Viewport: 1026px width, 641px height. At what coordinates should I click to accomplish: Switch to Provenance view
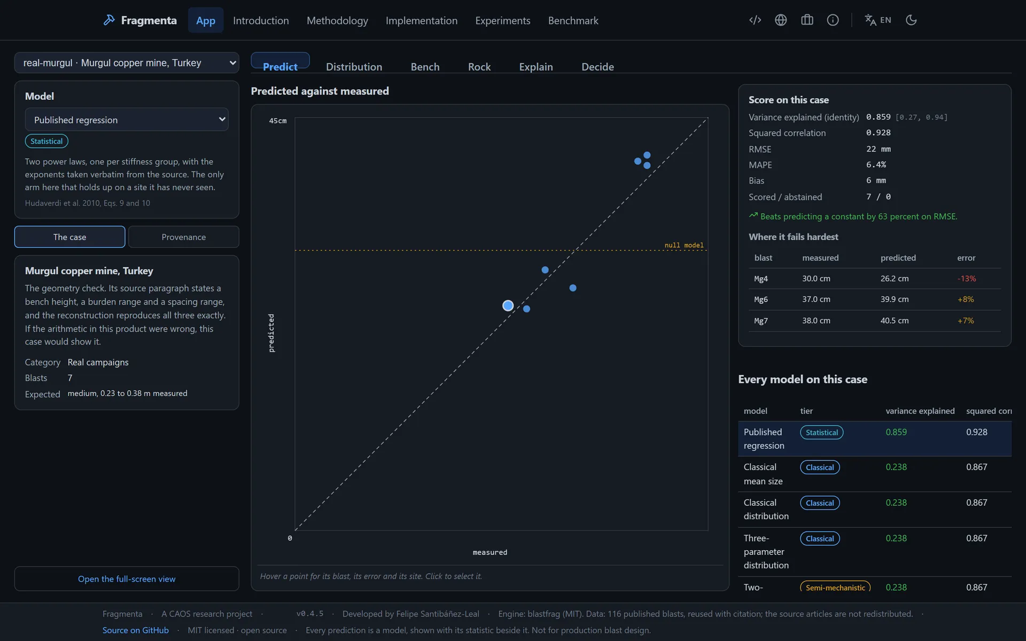(184, 237)
